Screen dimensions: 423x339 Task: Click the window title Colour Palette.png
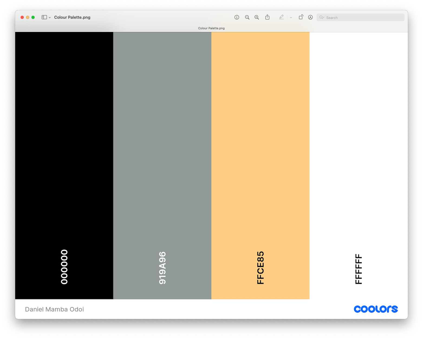click(72, 17)
